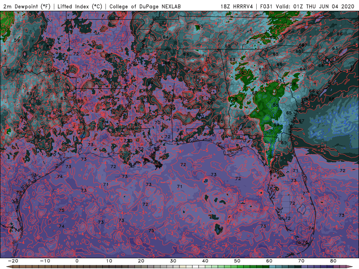Screen dimensions: 359x269
Task: Click the 60 label on the color scale
Action: pos(269,261)
